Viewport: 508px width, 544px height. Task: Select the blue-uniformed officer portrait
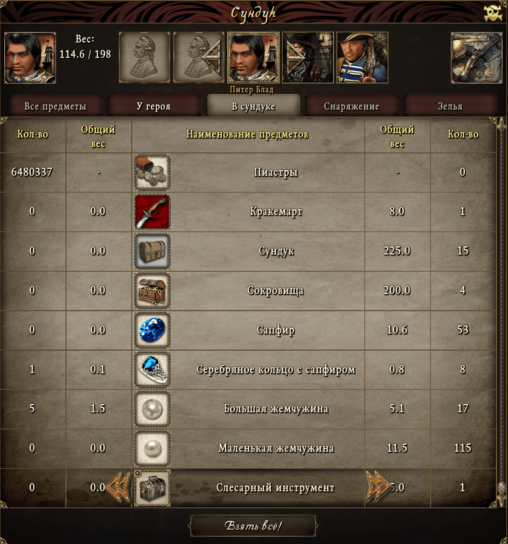[362, 58]
